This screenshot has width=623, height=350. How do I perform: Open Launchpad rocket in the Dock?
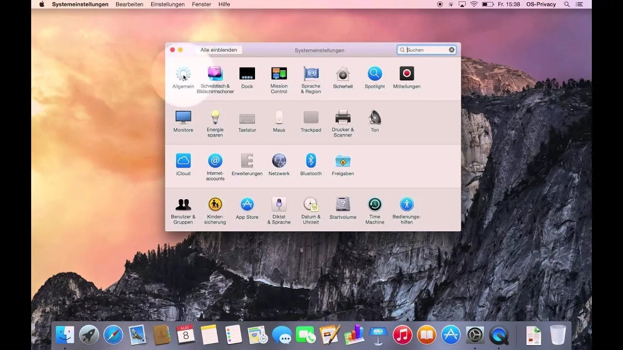click(89, 334)
